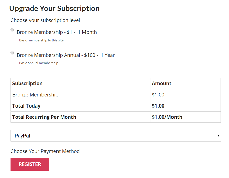Open the PayPal payment method dropdown
The image size is (229, 178).
(116, 136)
